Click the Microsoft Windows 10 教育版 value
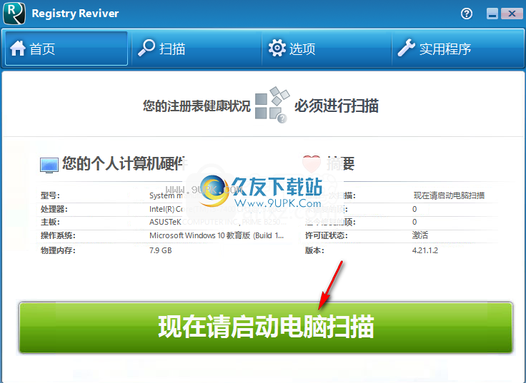The width and height of the screenshot is (526, 383). pyautogui.click(x=217, y=235)
